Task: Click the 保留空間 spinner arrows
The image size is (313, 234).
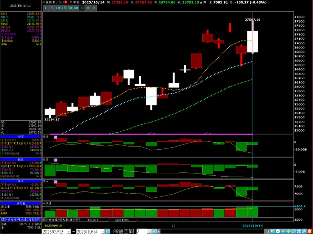Action: coord(149,232)
